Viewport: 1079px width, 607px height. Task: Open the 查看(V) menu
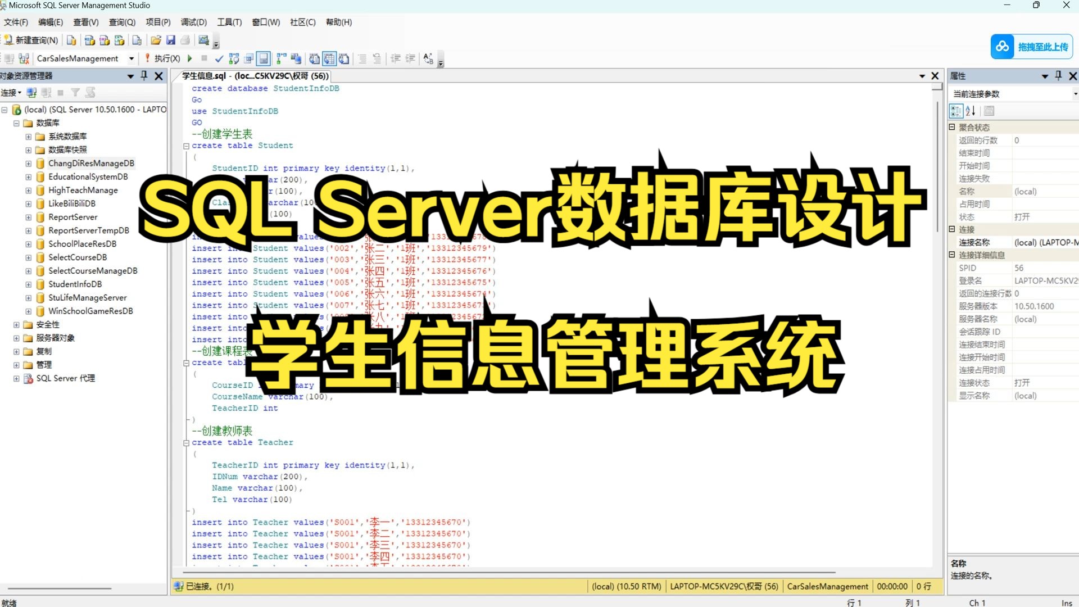pos(86,22)
